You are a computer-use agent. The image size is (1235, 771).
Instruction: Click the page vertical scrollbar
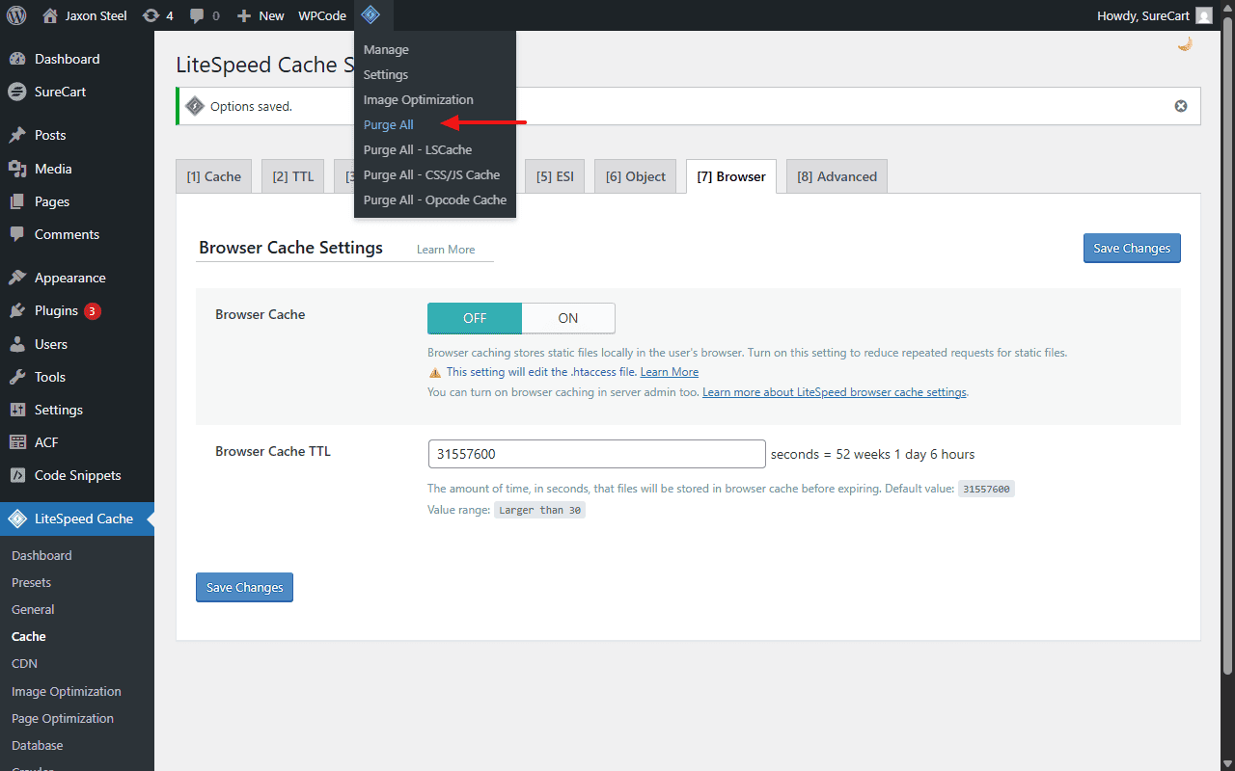click(x=1227, y=347)
